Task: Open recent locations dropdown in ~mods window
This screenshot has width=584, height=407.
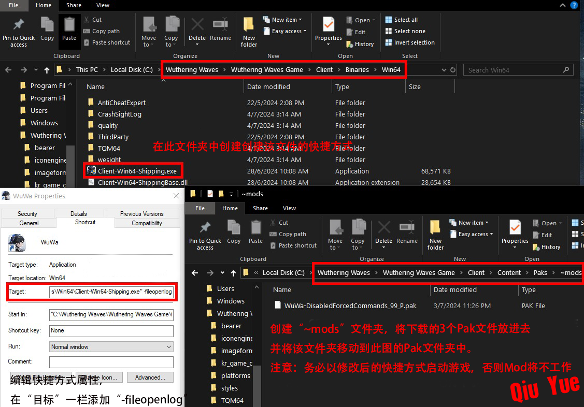Action: click(x=222, y=273)
